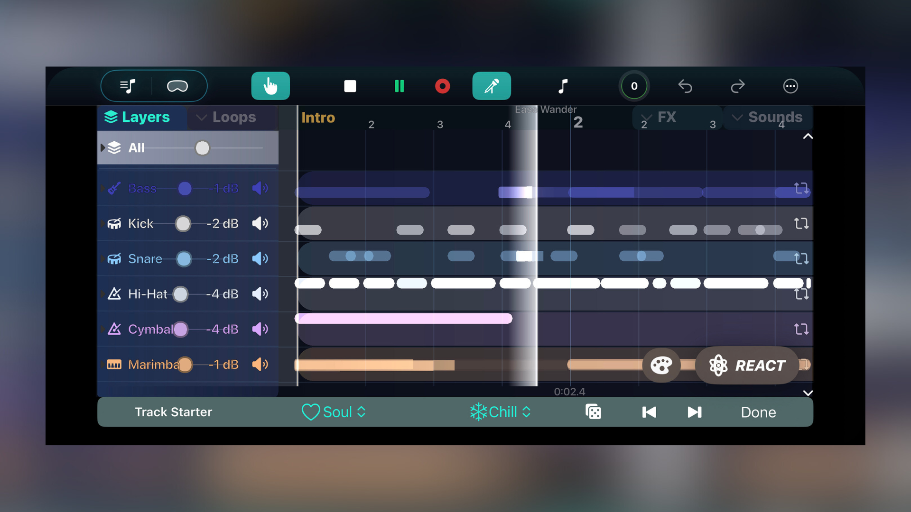Mute the Kick layer speaker
Viewport: 911px width, 512px height.
pos(260,224)
